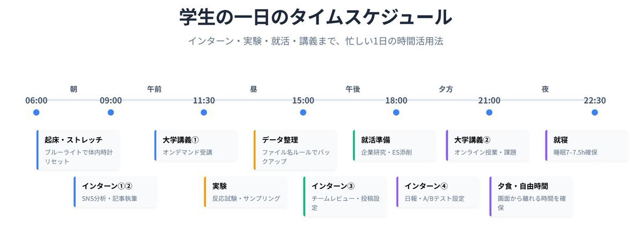Image resolution: width=643 pixels, height=225 pixels.
Task: Open the 大学講義① card
Action: click(x=196, y=146)
